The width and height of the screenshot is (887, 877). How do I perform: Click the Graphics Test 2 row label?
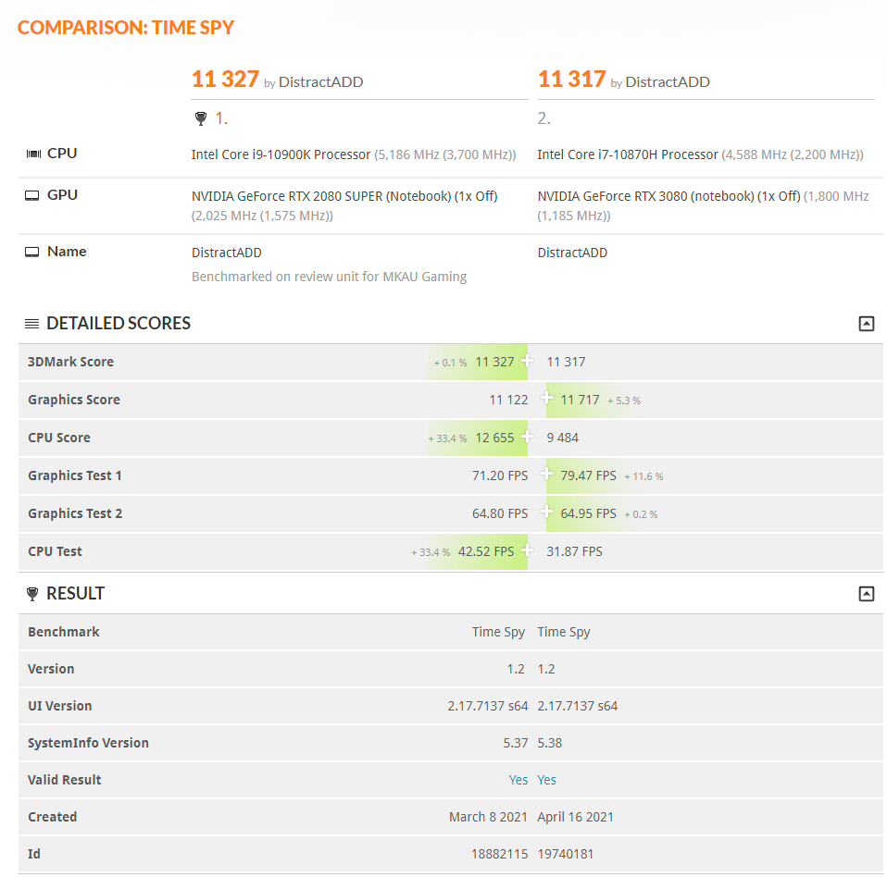(x=75, y=513)
